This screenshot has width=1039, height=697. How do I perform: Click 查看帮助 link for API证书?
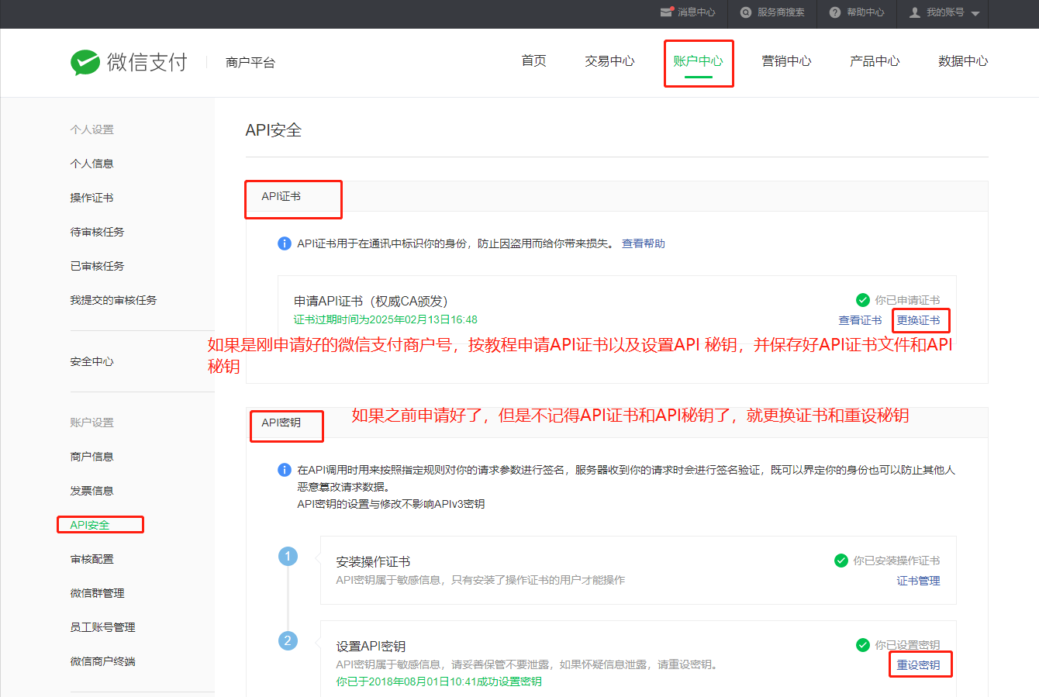[644, 243]
